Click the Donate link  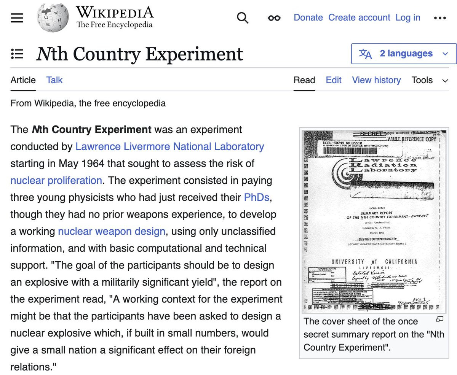pos(308,18)
